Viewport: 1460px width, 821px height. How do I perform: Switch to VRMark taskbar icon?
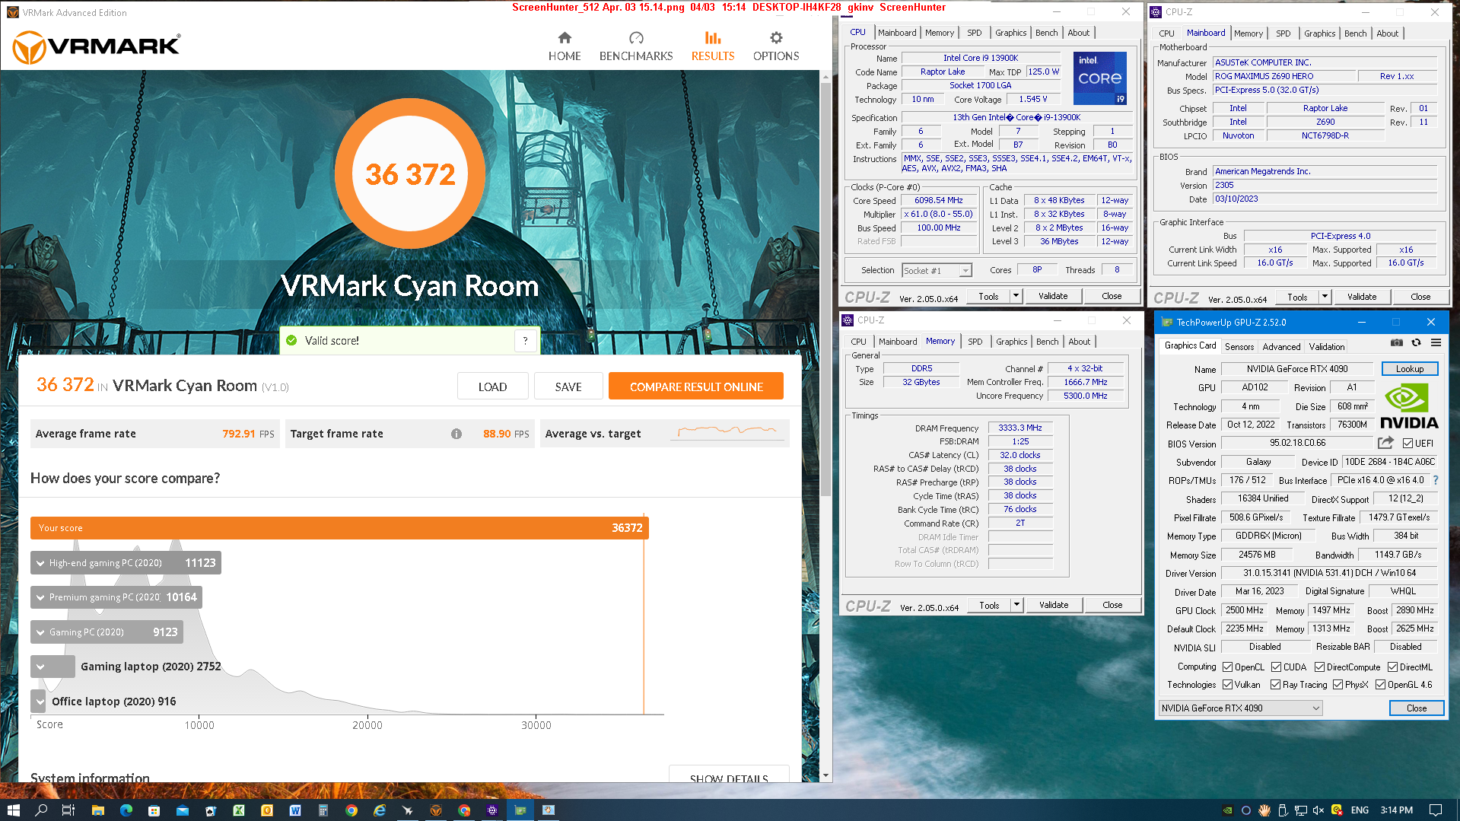pos(436,810)
